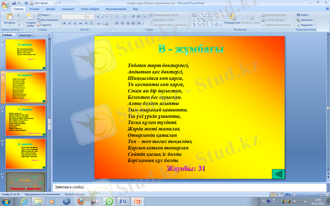Toggle normal view button in status bar
330x206 pixels.
coord(273,194)
